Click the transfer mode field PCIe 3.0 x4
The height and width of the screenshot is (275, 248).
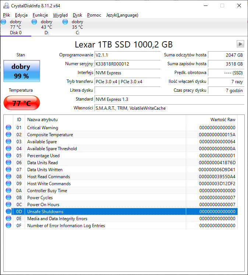click(x=127, y=82)
